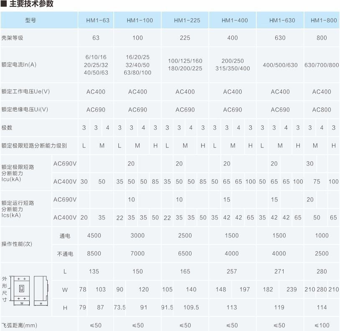Click the W dimension value 239

[291, 289]
